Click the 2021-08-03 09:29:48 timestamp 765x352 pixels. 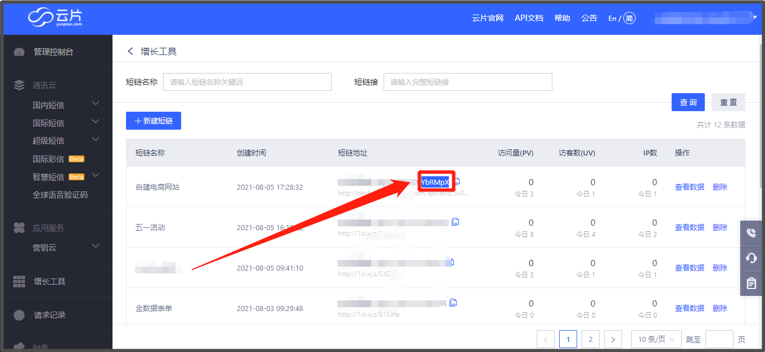point(270,308)
